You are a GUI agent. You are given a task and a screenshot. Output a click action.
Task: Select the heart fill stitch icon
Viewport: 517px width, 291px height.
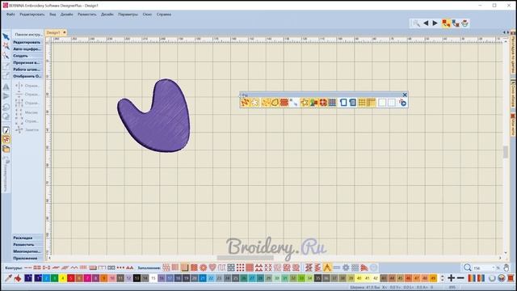(x=212, y=268)
